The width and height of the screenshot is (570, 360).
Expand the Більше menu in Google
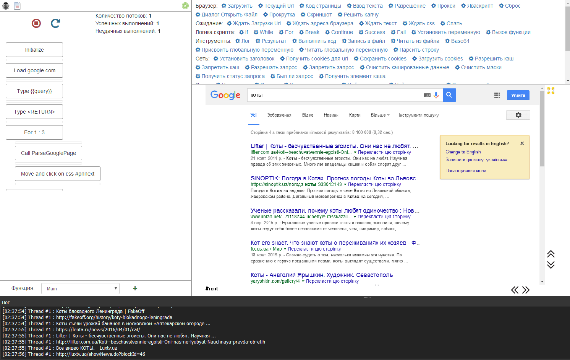pyautogui.click(x=380, y=115)
